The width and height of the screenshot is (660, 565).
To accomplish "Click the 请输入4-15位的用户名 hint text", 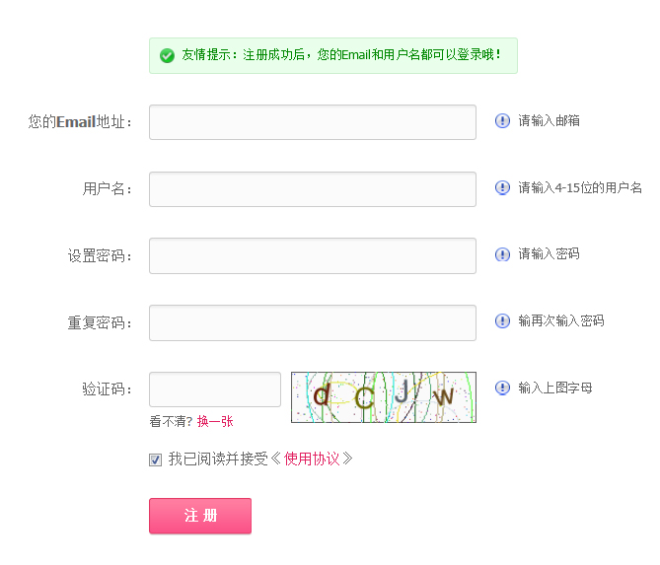I will (580, 188).
